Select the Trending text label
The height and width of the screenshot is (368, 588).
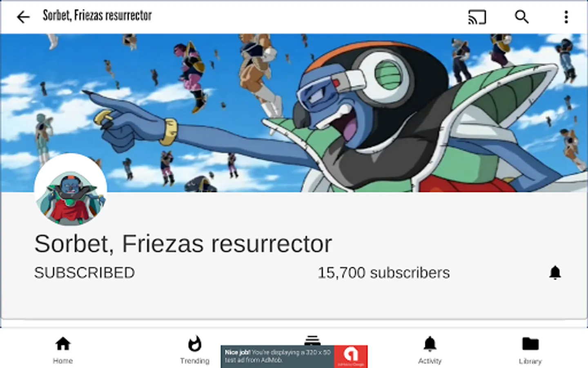pos(195,361)
